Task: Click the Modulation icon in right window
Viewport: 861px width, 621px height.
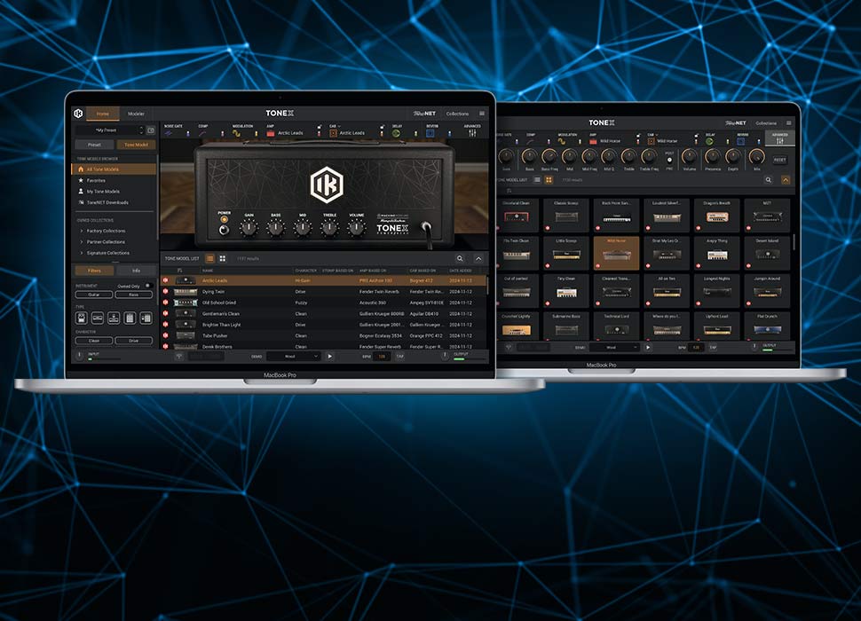Action: click(x=562, y=142)
